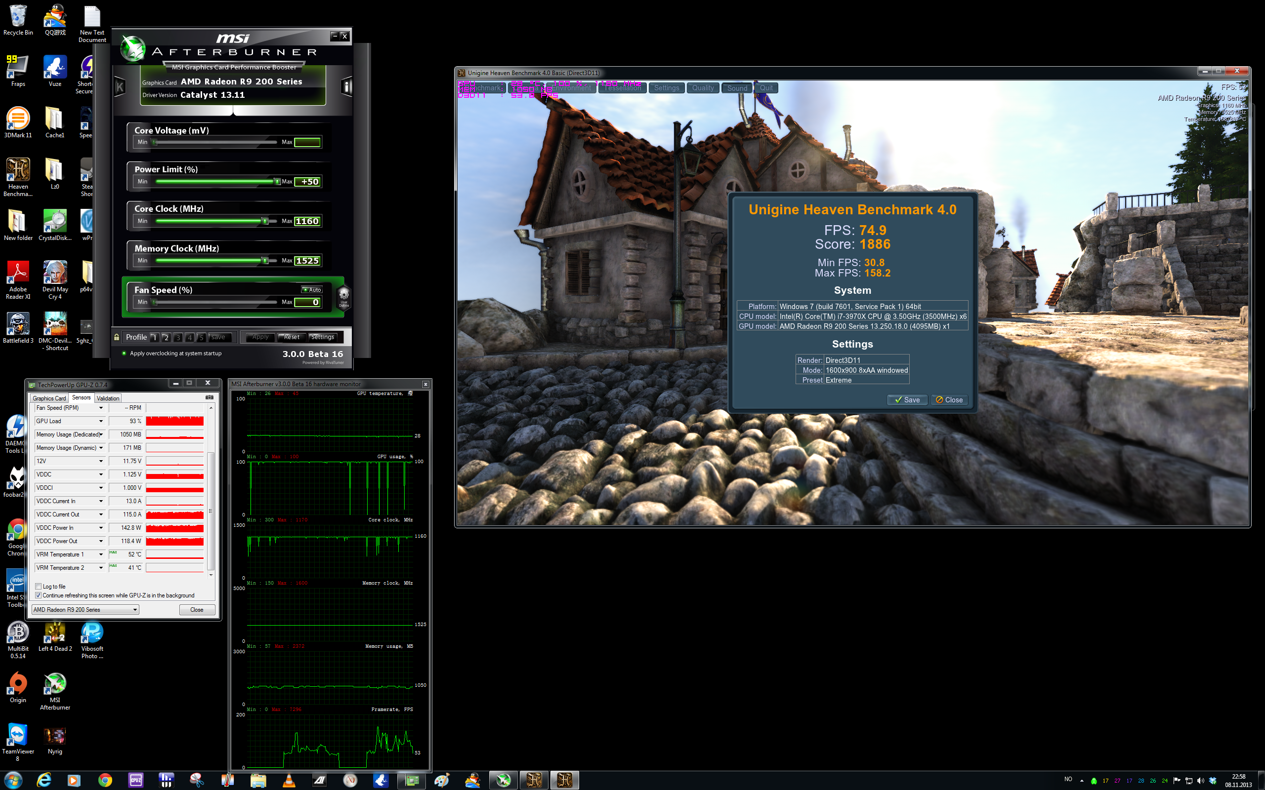Click Heaven Quit menu button
The image size is (1265, 790).
point(766,88)
